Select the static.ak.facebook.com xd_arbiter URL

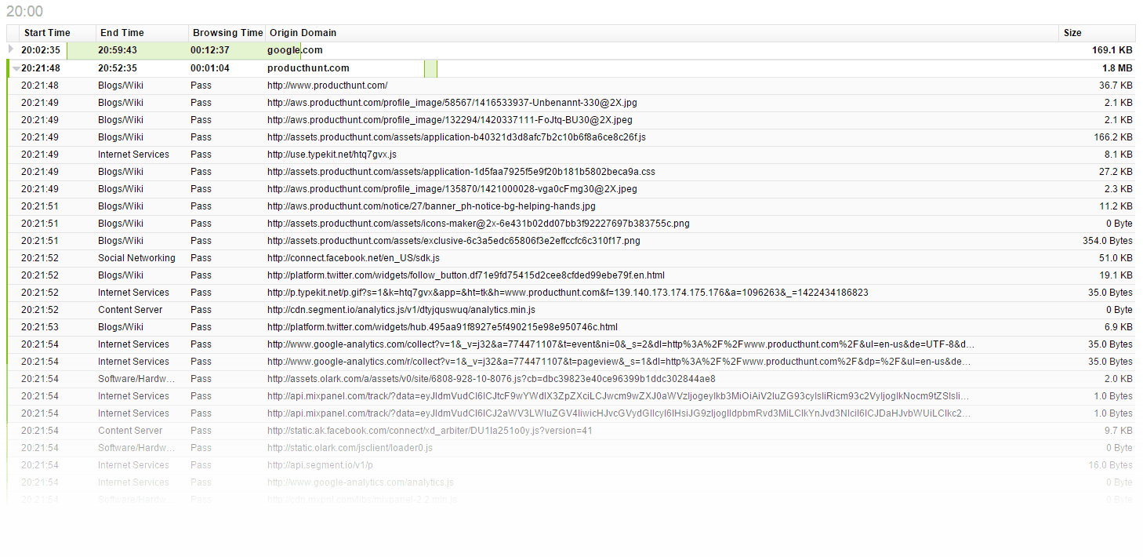tap(430, 431)
